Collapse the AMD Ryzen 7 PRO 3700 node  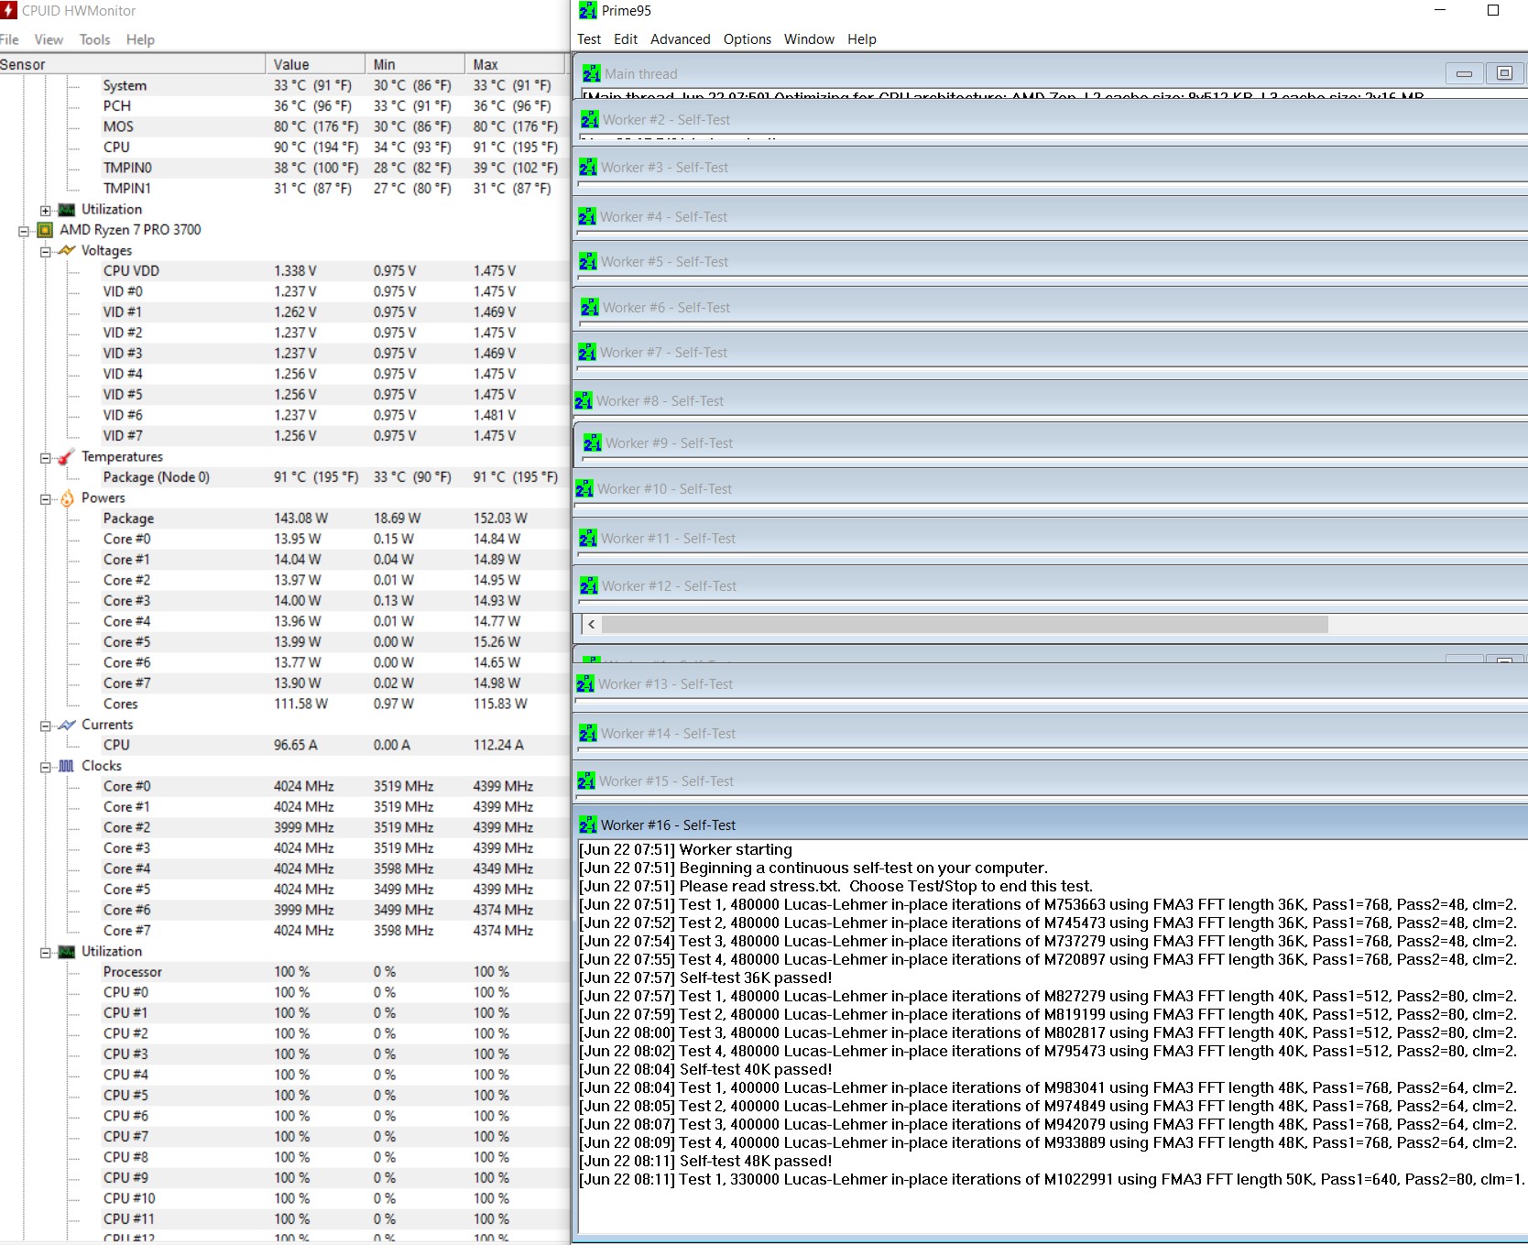[23, 231]
